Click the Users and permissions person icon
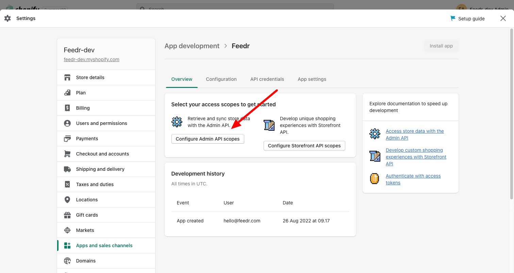The image size is (514, 273). (x=67, y=123)
